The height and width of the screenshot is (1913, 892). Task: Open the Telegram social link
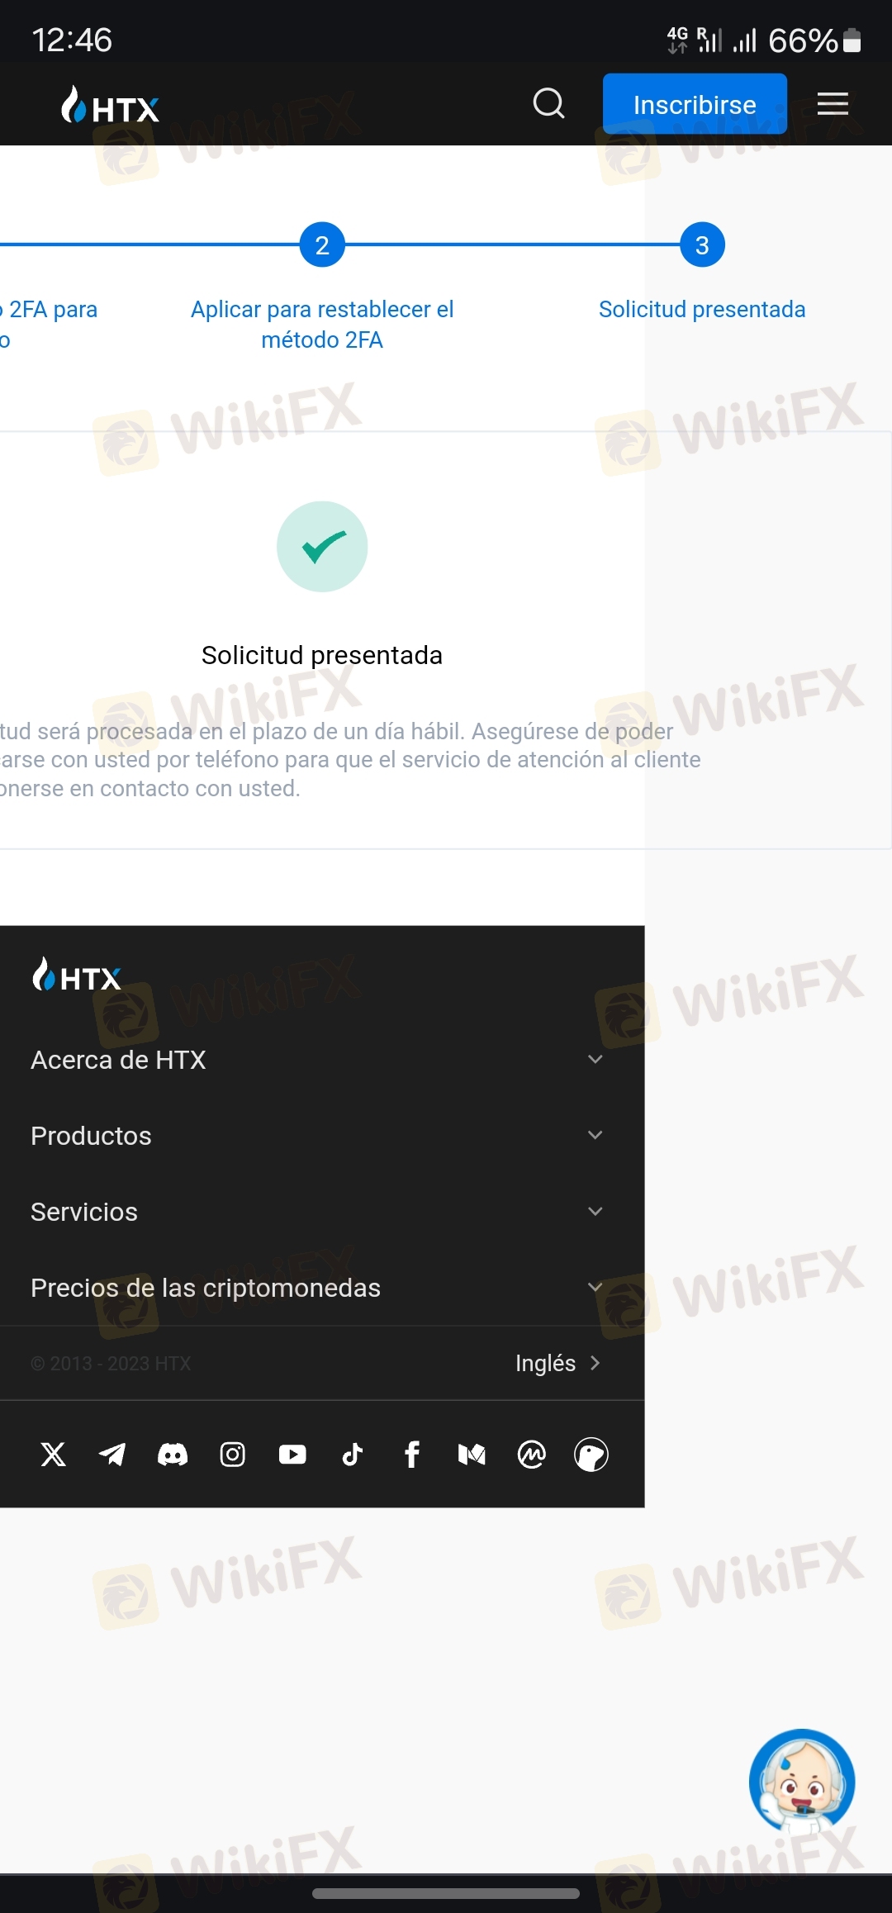click(112, 1454)
